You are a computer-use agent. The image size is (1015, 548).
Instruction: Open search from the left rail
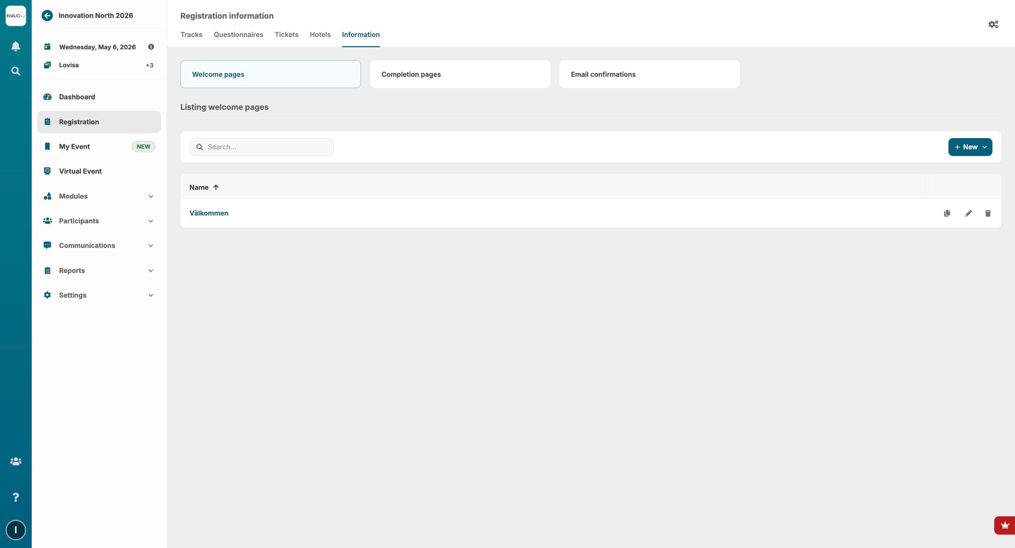pos(16,71)
